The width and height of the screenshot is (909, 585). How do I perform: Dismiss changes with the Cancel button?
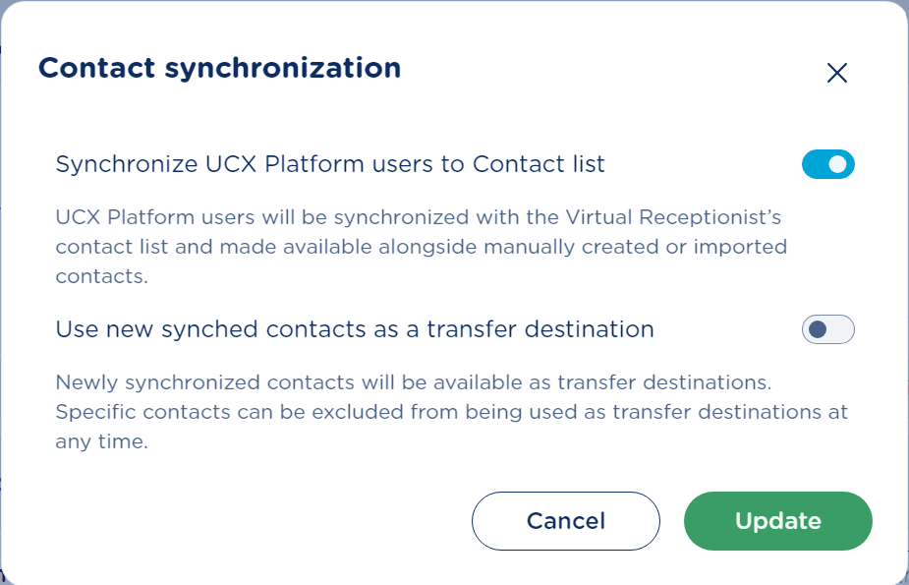[x=565, y=520]
